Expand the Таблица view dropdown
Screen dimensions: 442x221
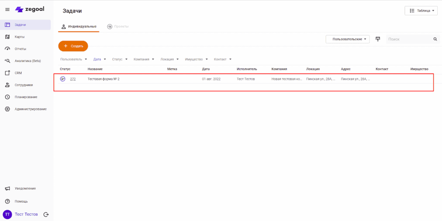(421, 11)
